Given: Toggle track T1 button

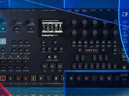Looking at the screenshot, I should 125,22.
